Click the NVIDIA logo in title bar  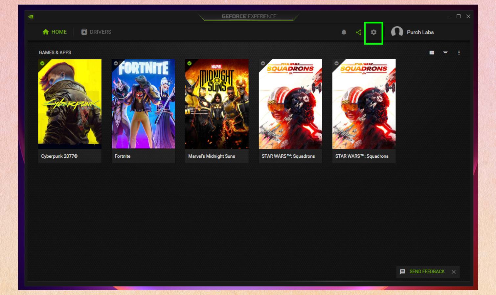pos(31,16)
